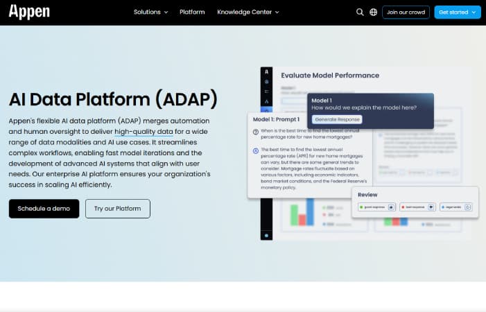Click the globe language icon
Image resolution: width=486 pixels, height=312 pixels.
pyautogui.click(x=374, y=12)
